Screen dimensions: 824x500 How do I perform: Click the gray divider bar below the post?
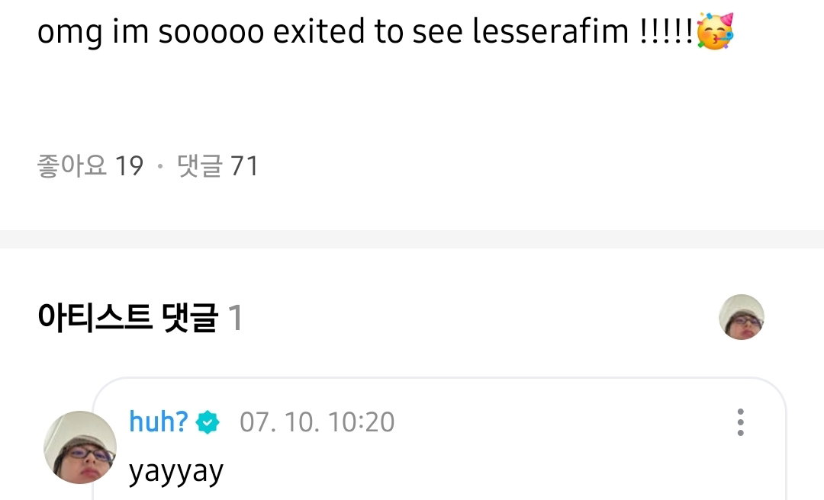412,239
